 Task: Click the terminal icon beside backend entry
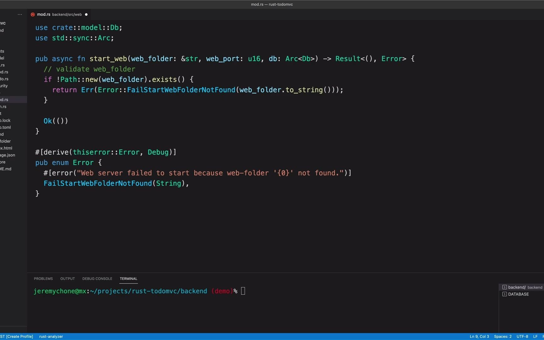coord(505,287)
